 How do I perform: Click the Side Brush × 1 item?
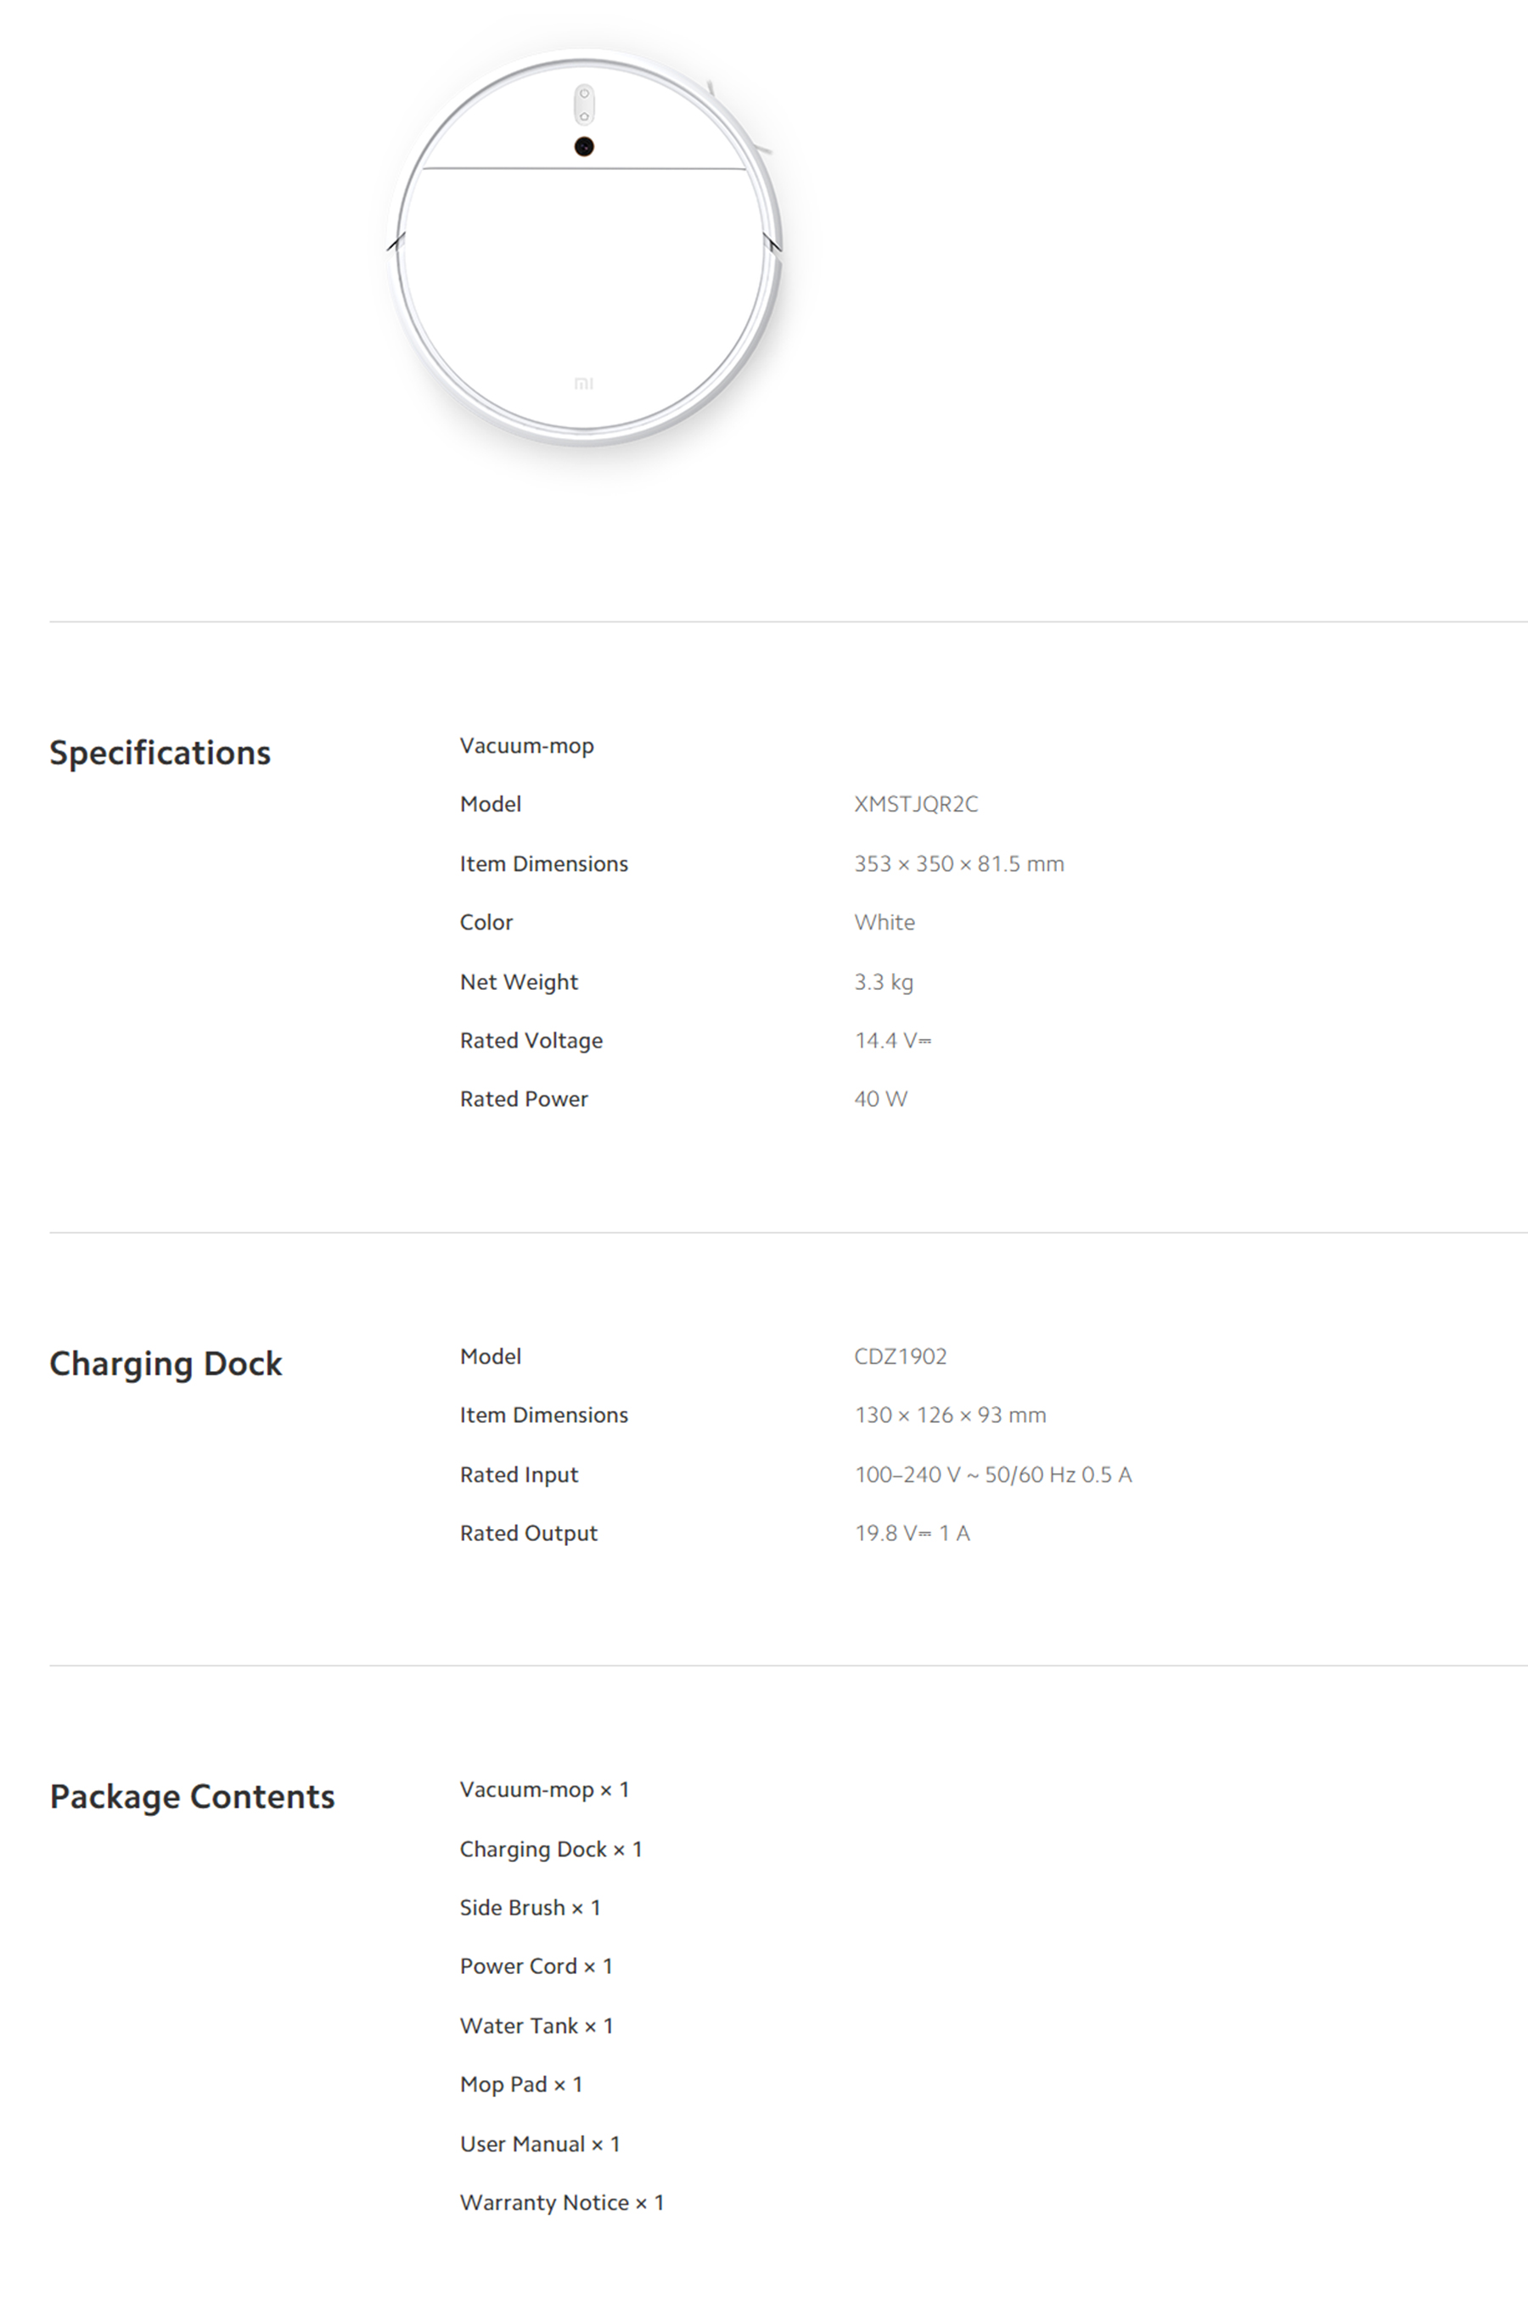click(x=530, y=1908)
